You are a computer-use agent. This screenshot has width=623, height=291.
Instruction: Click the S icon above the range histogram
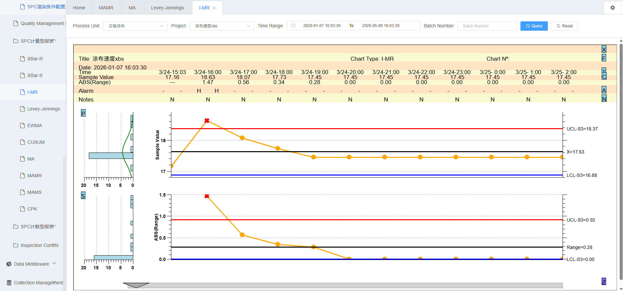coord(83,196)
